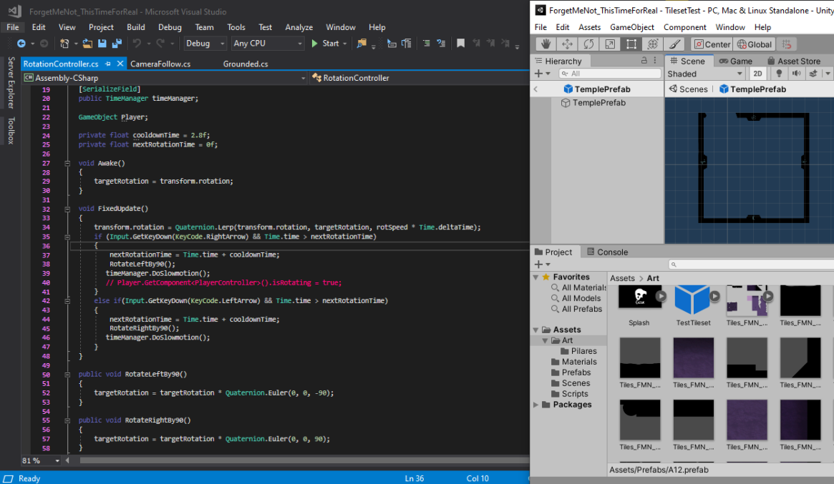Switch to the Console tab
Screen dimensions: 834x484
click(607, 252)
